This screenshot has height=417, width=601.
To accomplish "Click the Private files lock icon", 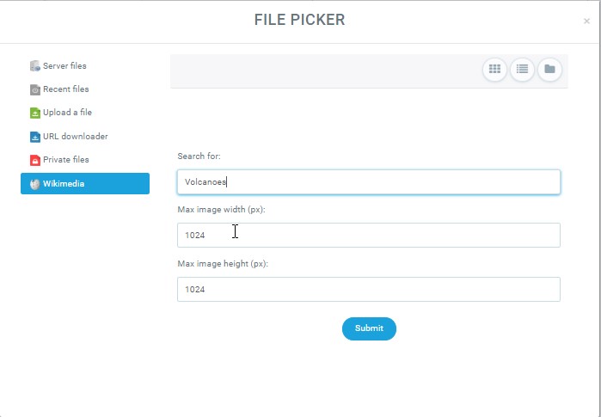I will point(35,160).
